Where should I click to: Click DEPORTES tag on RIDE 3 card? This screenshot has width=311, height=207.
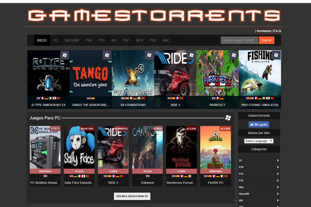[x=121, y=129]
